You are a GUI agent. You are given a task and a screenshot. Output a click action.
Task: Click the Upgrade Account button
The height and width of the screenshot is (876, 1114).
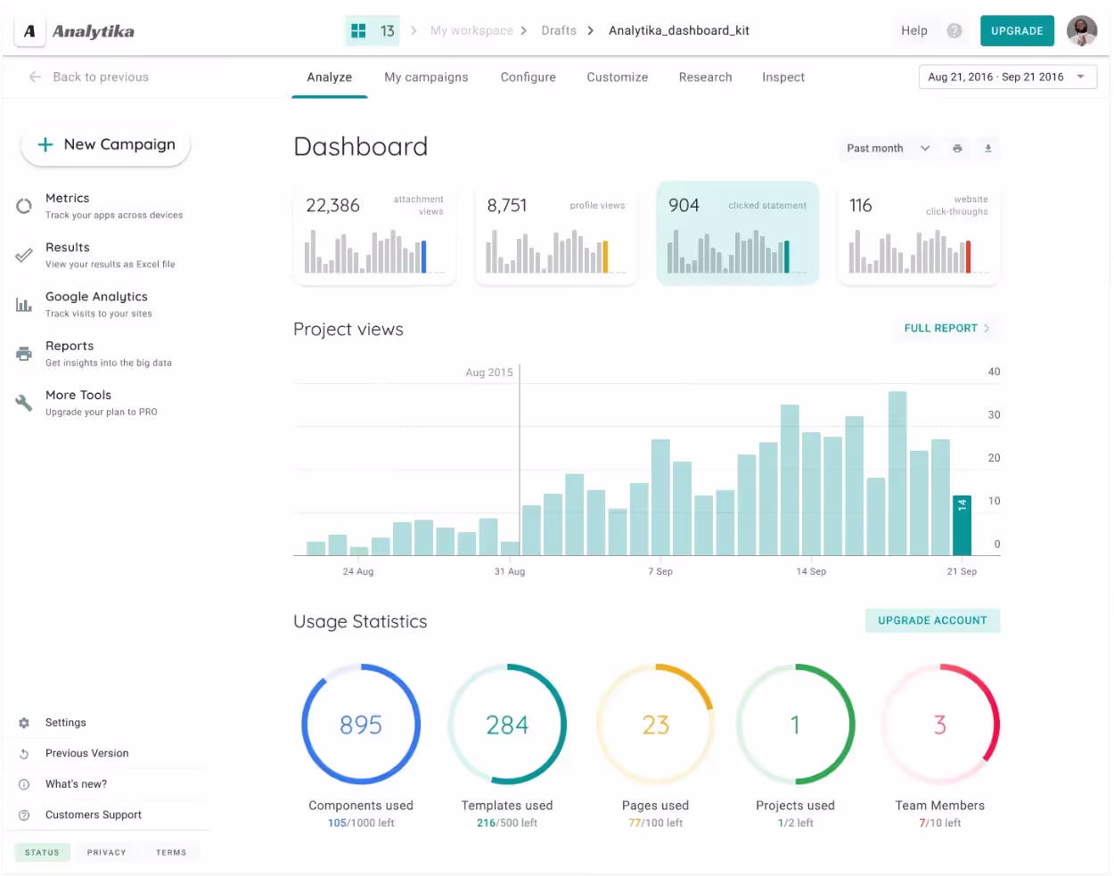[932, 621]
